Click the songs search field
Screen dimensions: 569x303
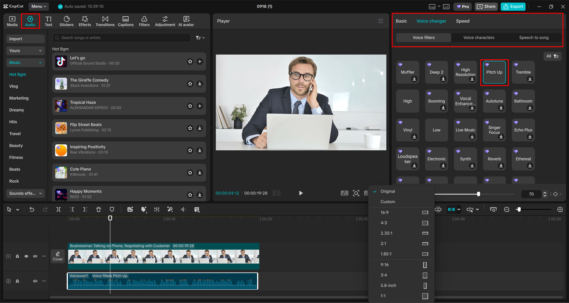tap(121, 38)
